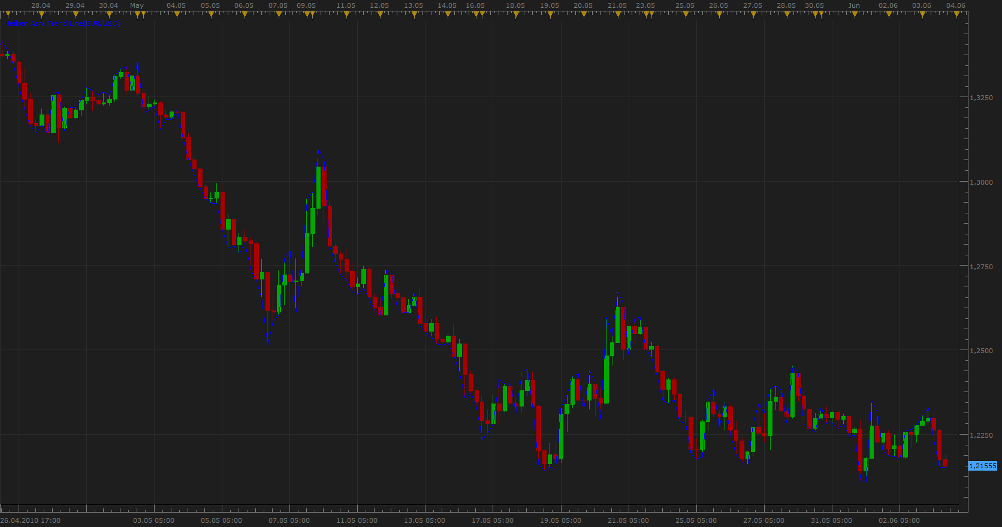Click the 26.04.2010 17:00 start time label
Image resolution: width=1002 pixels, height=527 pixels.
point(31,520)
